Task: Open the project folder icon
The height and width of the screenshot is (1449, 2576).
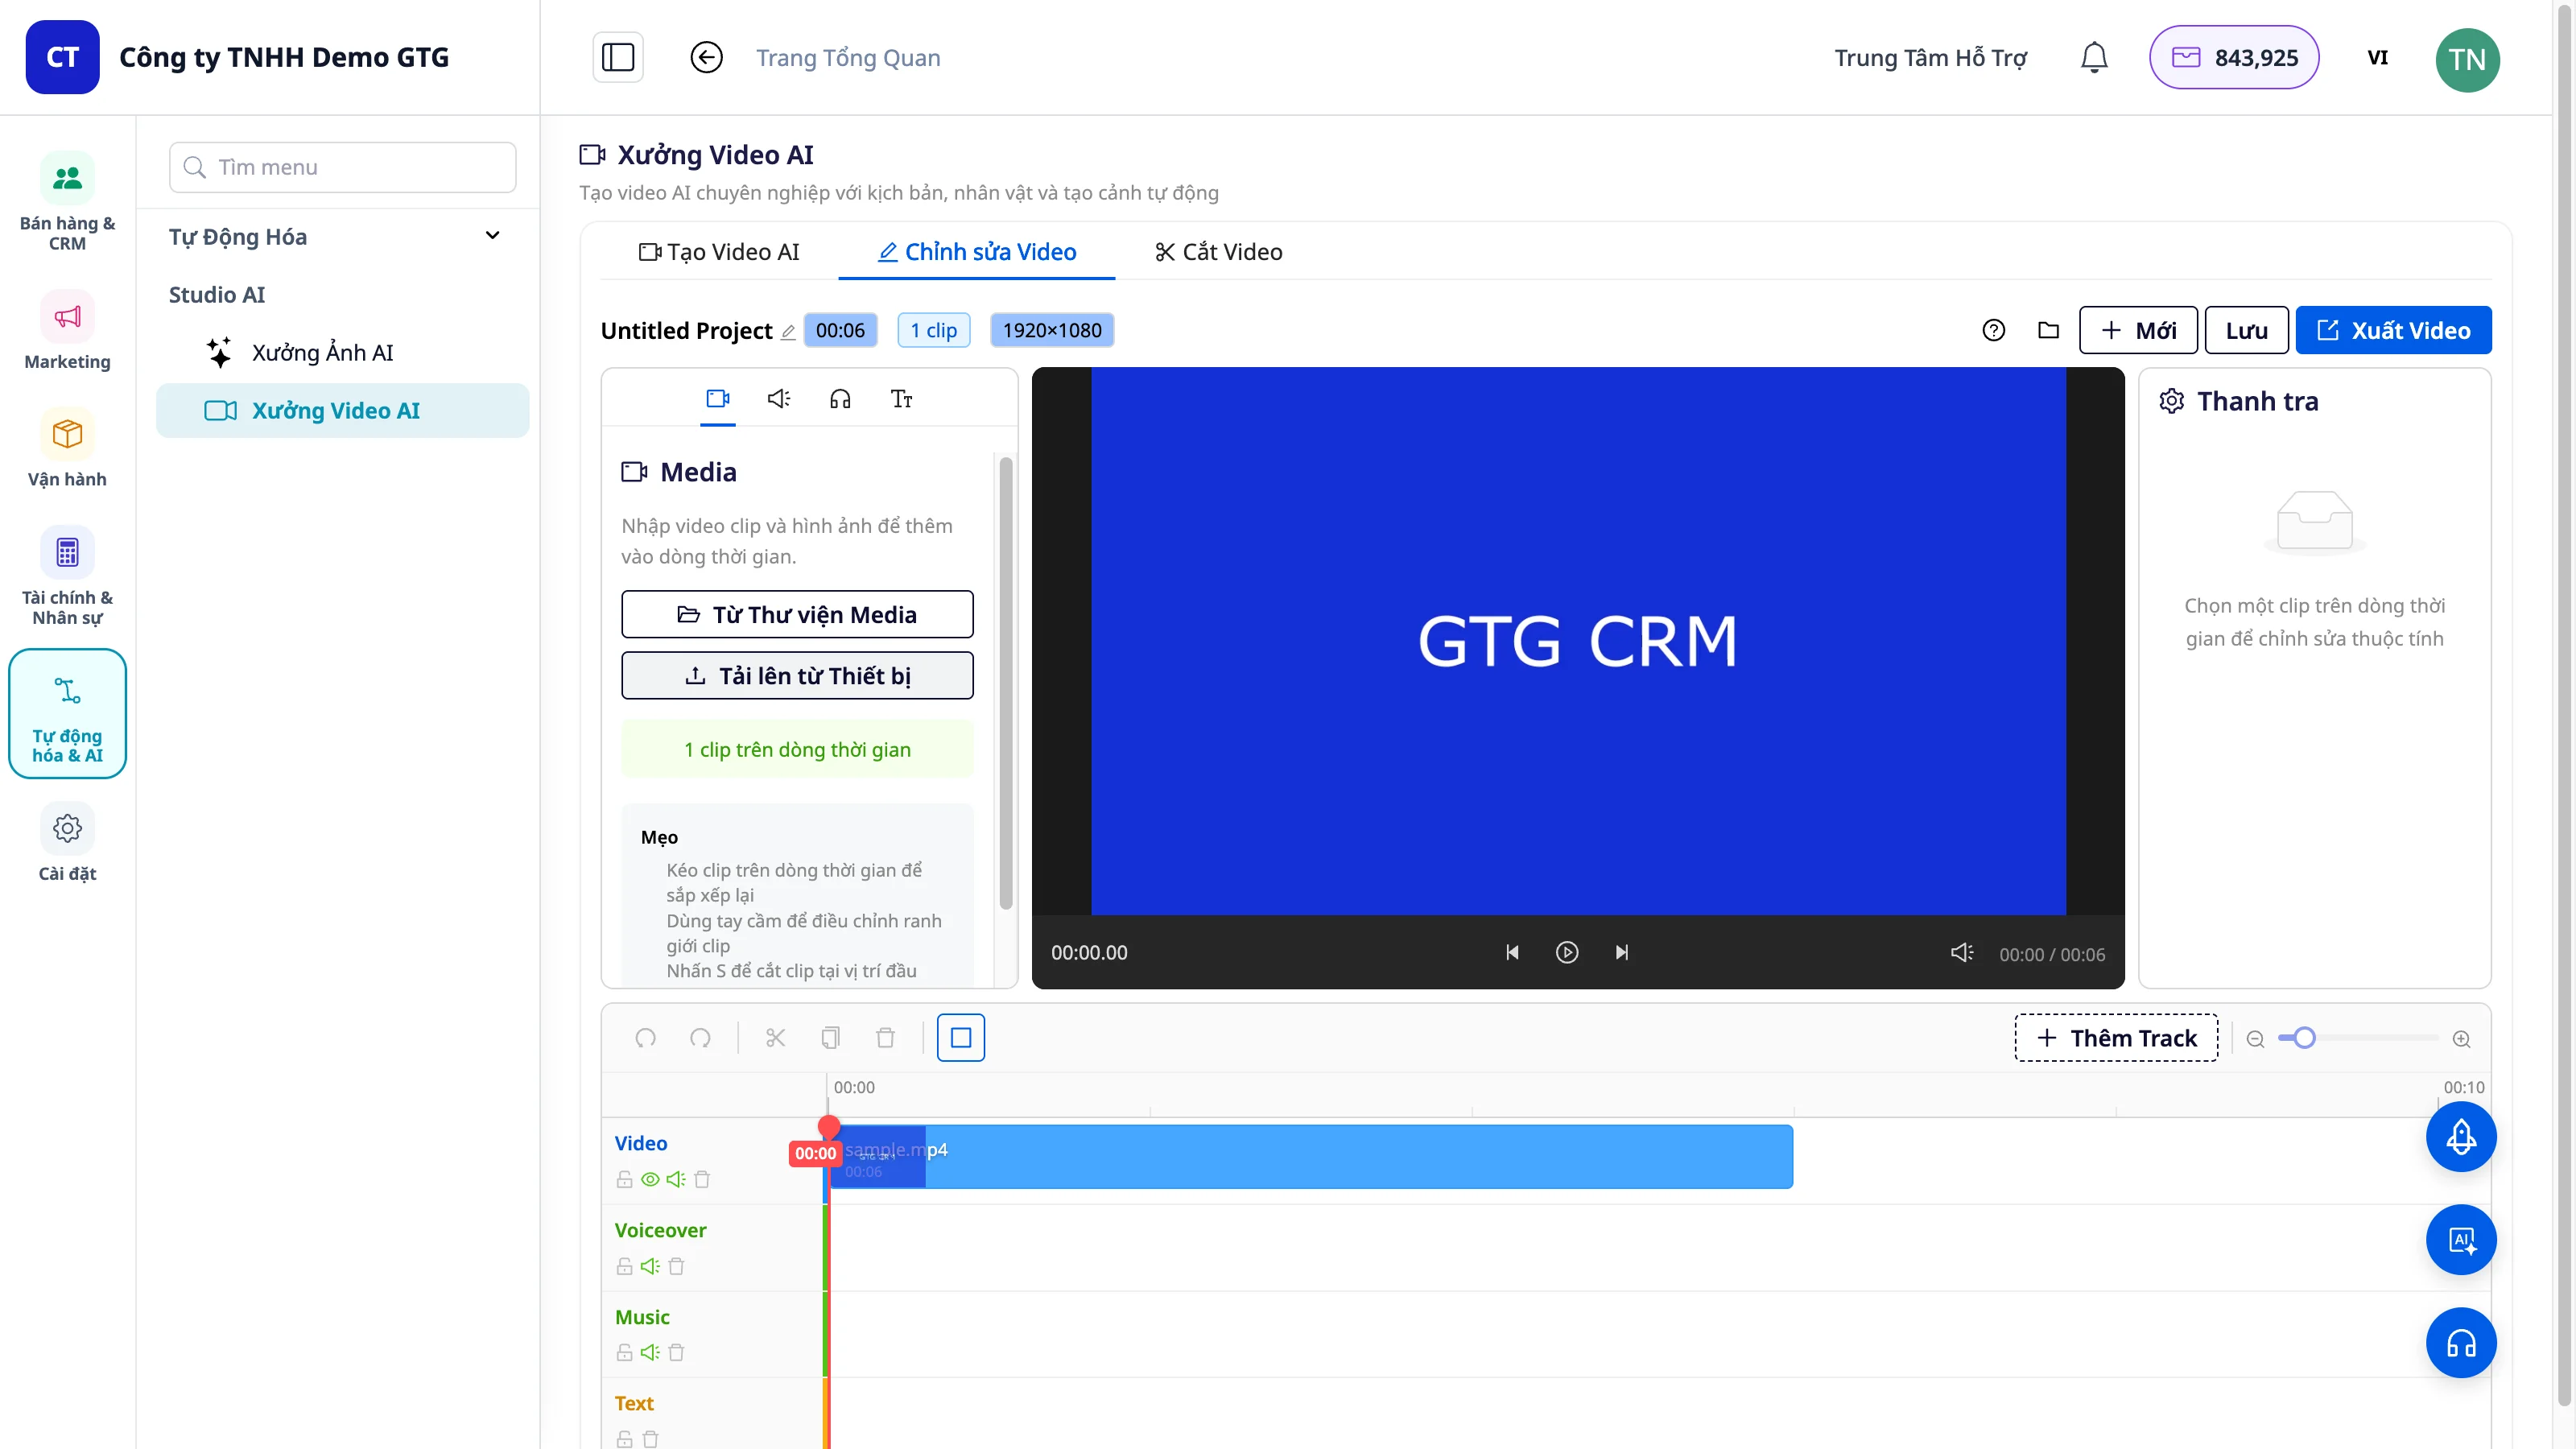Action: [x=2048, y=330]
